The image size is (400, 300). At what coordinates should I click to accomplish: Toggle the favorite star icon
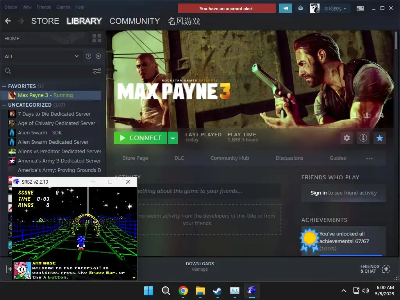(x=380, y=138)
